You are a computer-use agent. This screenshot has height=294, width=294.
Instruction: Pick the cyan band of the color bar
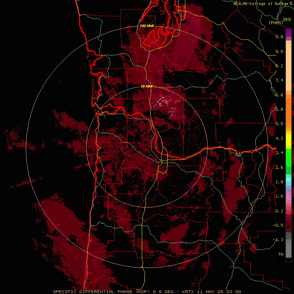tap(288, 180)
